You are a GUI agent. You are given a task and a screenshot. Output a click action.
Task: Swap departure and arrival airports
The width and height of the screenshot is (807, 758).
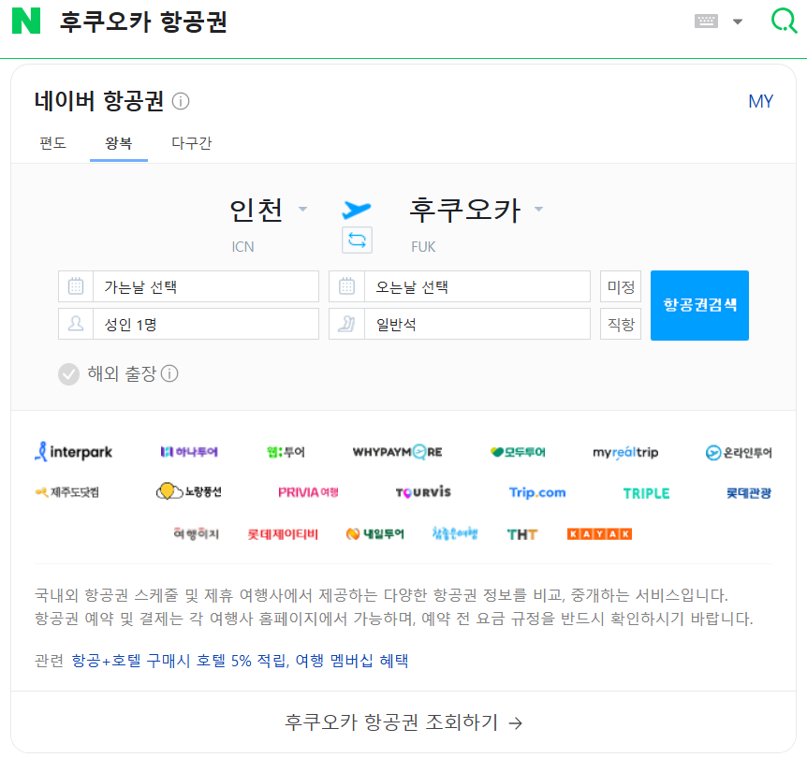click(358, 241)
